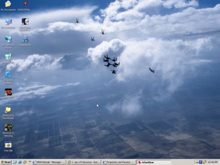Screen dimensions: 220x165
Task: Click the Recycle Bin icon
Action: pos(8,57)
